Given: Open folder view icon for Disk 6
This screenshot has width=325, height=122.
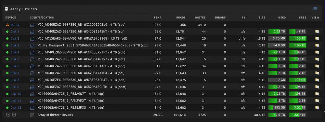Looking at the screenshot, I should pyautogui.click(x=317, y=66).
